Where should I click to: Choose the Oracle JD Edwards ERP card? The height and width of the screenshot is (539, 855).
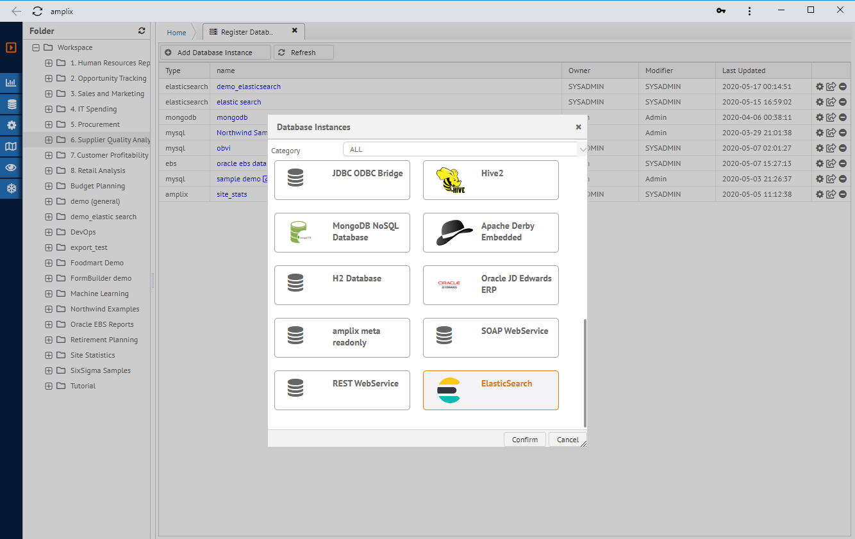[491, 285]
